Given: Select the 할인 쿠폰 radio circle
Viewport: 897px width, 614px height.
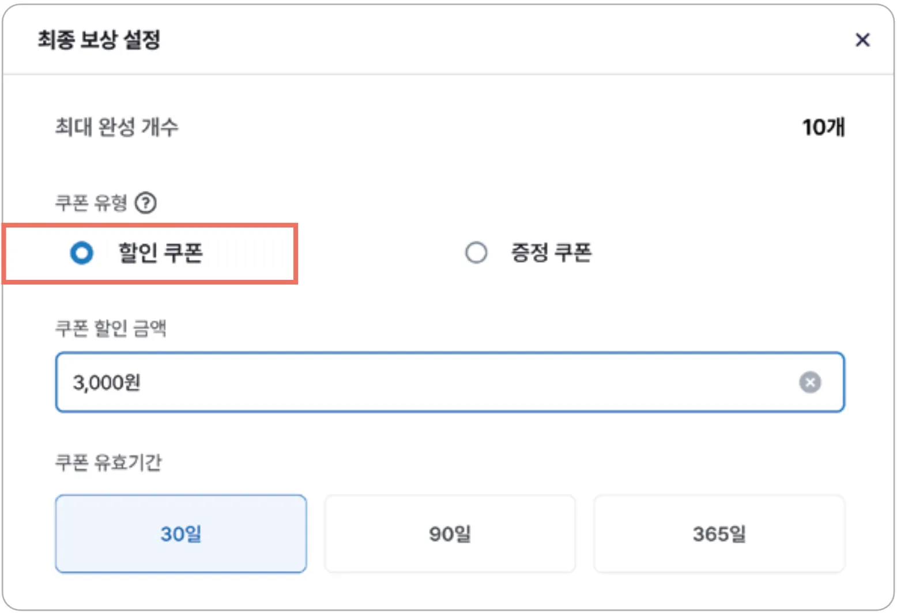Looking at the screenshot, I should tap(81, 253).
